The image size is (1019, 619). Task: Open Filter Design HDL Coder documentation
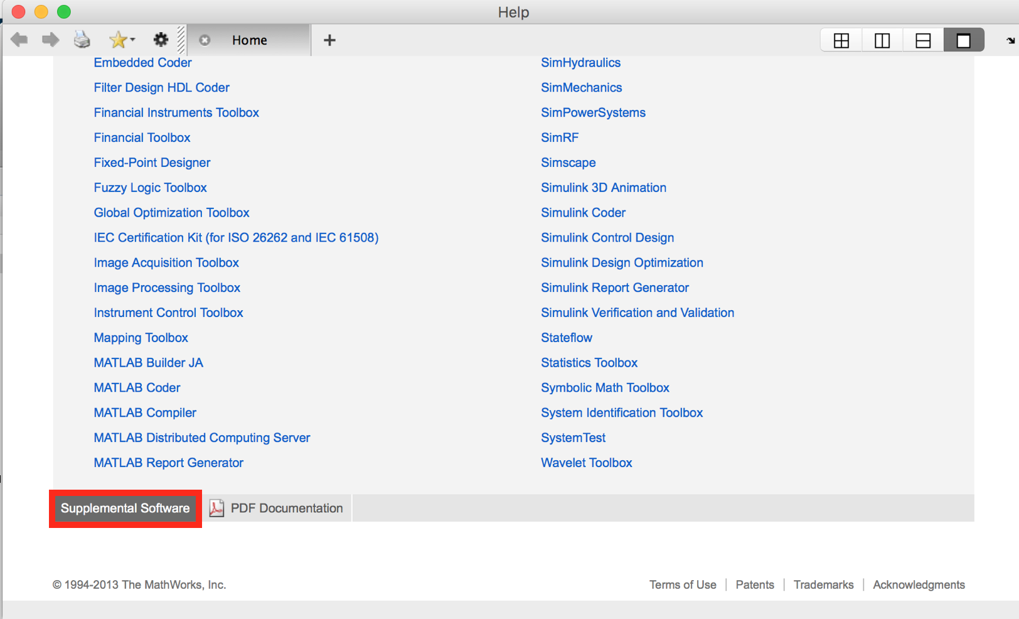click(x=161, y=88)
